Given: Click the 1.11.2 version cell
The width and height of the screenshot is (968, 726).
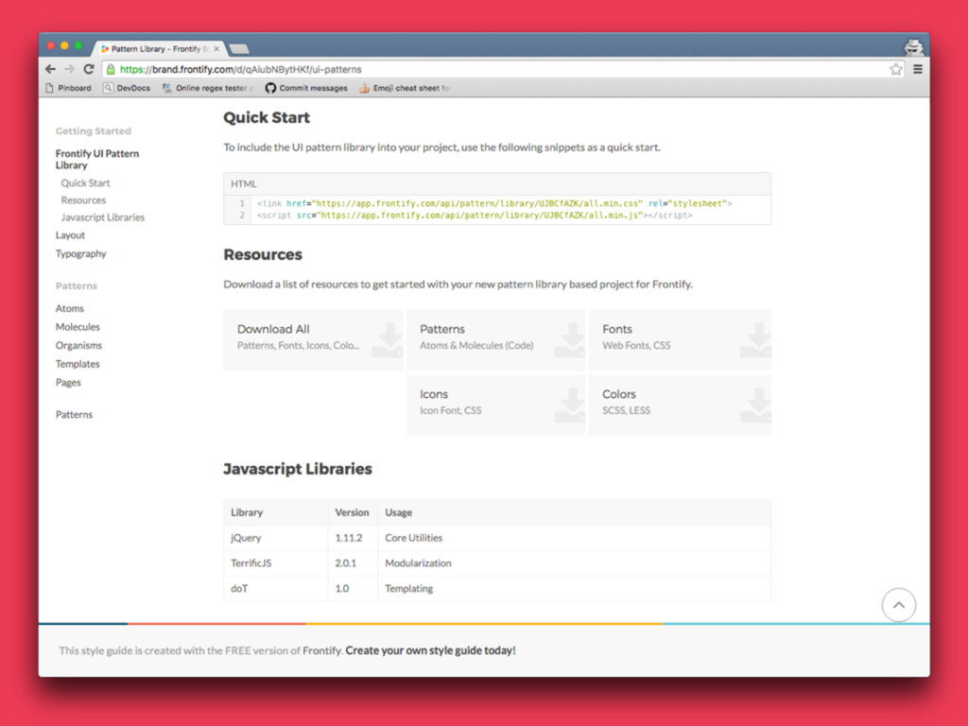Looking at the screenshot, I should coord(353,538).
